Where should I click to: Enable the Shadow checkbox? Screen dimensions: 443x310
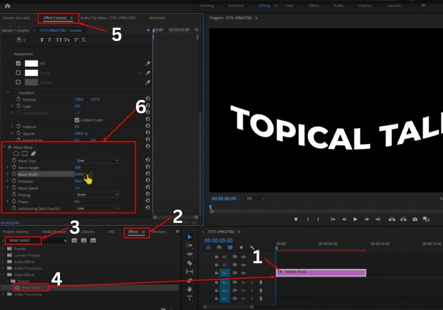[x=18, y=82]
